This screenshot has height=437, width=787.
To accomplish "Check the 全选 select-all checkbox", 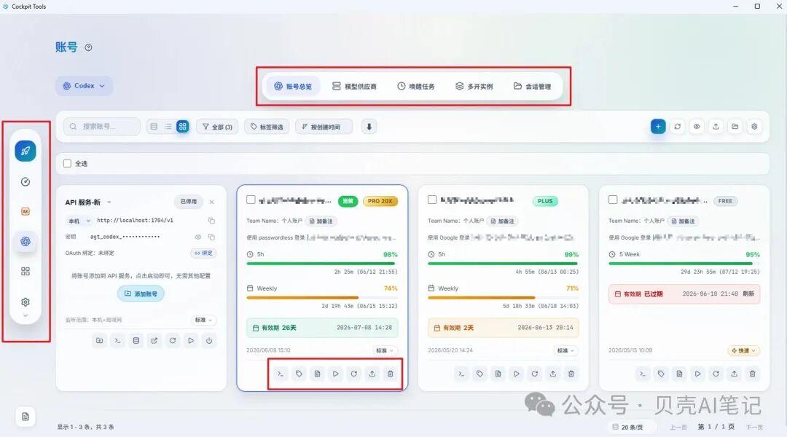I will click(x=67, y=164).
